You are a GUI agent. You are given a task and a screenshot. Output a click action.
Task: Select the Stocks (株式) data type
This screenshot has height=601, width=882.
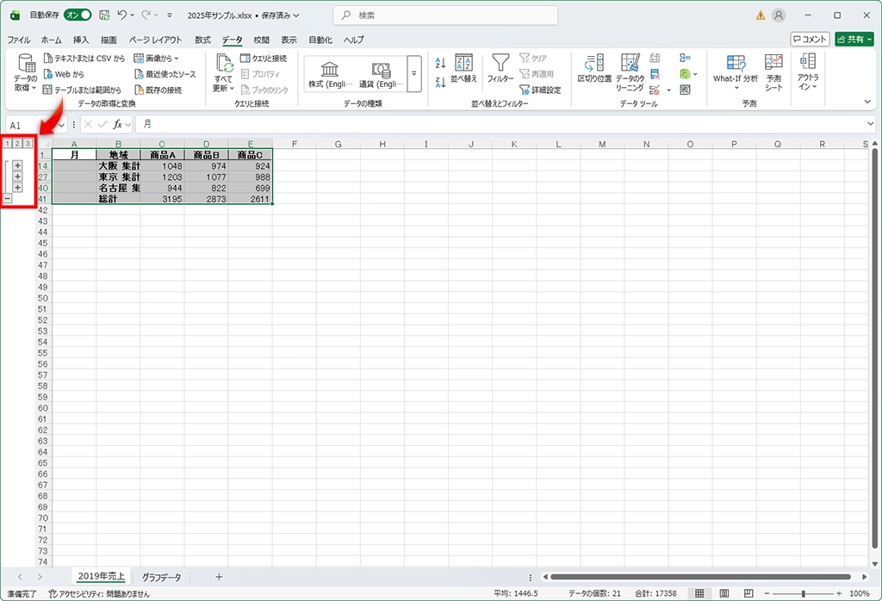pos(330,73)
